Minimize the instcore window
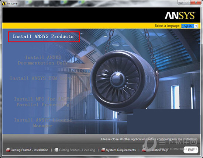Viewport: 203px width, 158px height. [181, 3]
